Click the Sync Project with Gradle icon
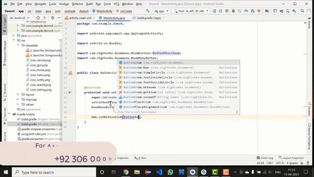The image size is (314, 177). tap(281, 11)
